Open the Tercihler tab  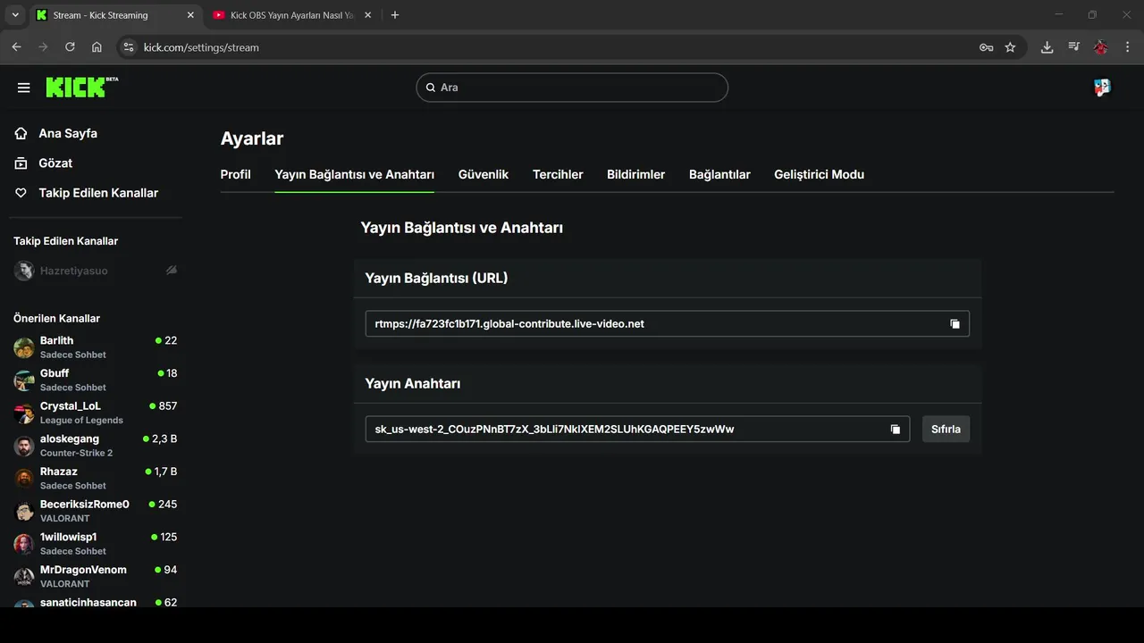tap(558, 175)
